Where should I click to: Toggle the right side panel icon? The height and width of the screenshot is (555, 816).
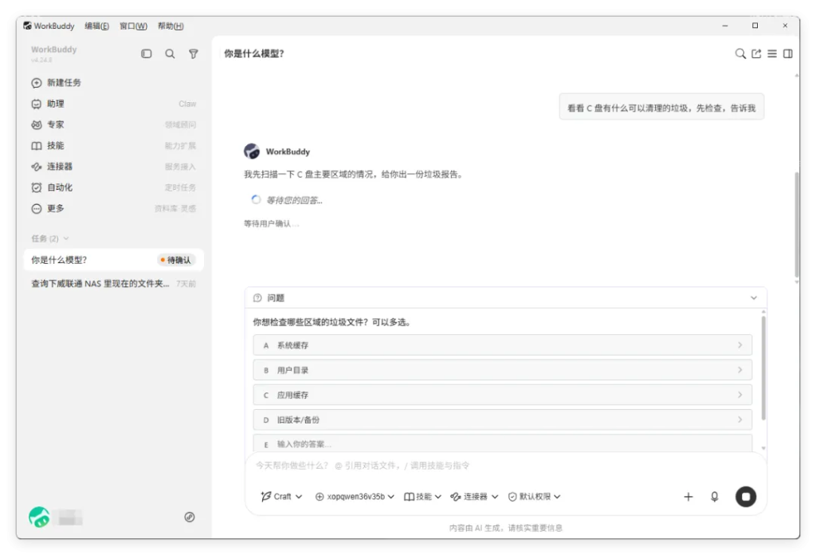pyautogui.click(x=788, y=53)
